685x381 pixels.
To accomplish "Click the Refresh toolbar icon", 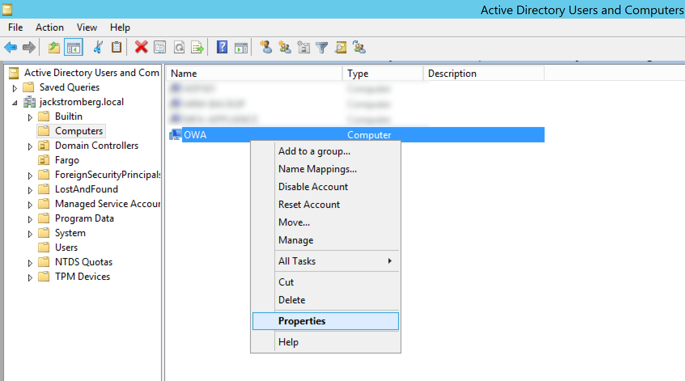I will pyautogui.click(x=179, y=47).
